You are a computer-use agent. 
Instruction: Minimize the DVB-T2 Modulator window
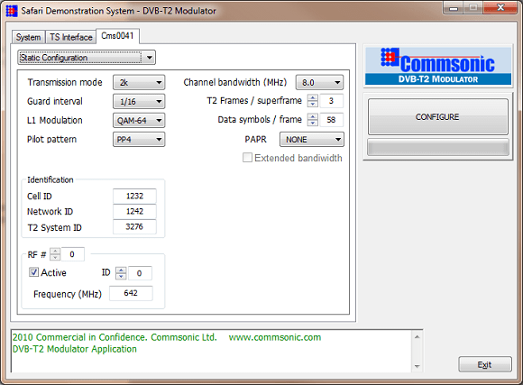pyautogui.click(x=454, y=8)
